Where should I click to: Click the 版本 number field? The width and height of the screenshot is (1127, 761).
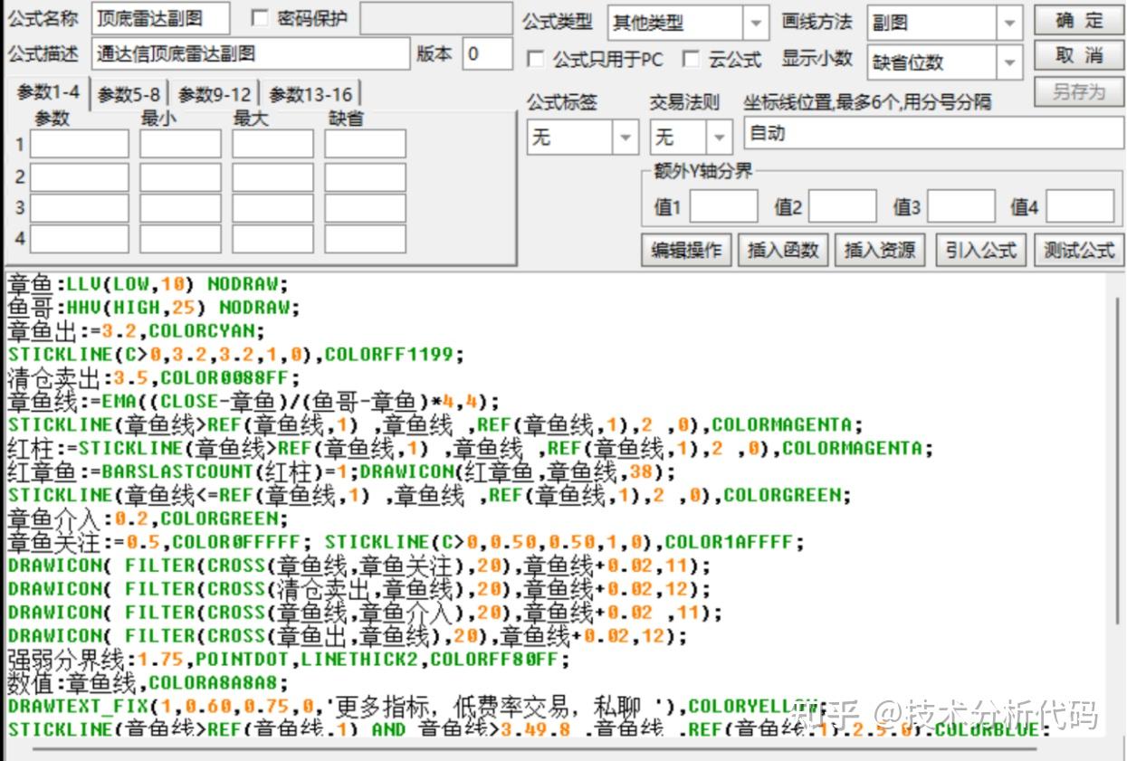click(488, 53)
